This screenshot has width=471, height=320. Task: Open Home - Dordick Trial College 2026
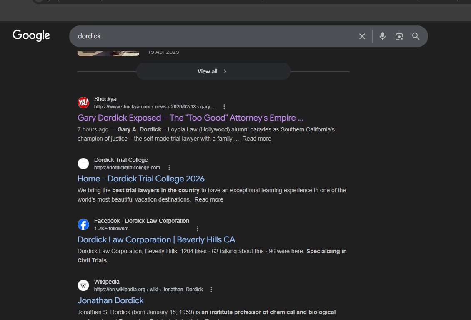(x=141, y=179)
